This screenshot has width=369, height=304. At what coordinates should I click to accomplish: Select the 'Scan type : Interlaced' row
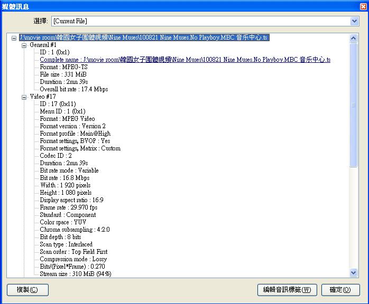(66, 244)
